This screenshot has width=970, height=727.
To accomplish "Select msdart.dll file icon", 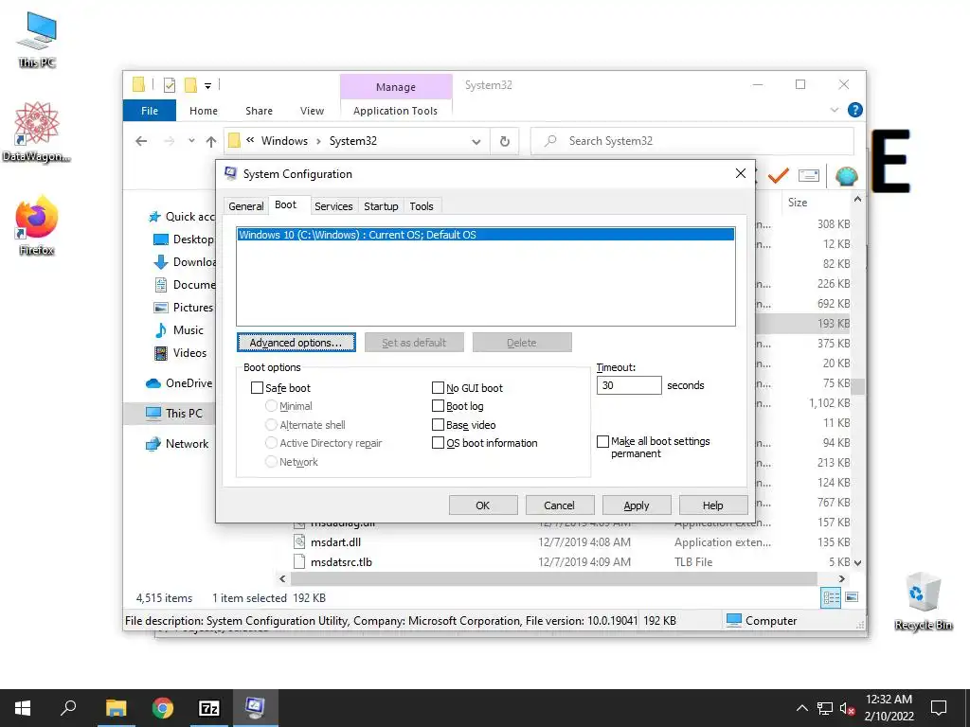I will click(x=299, y=542).
